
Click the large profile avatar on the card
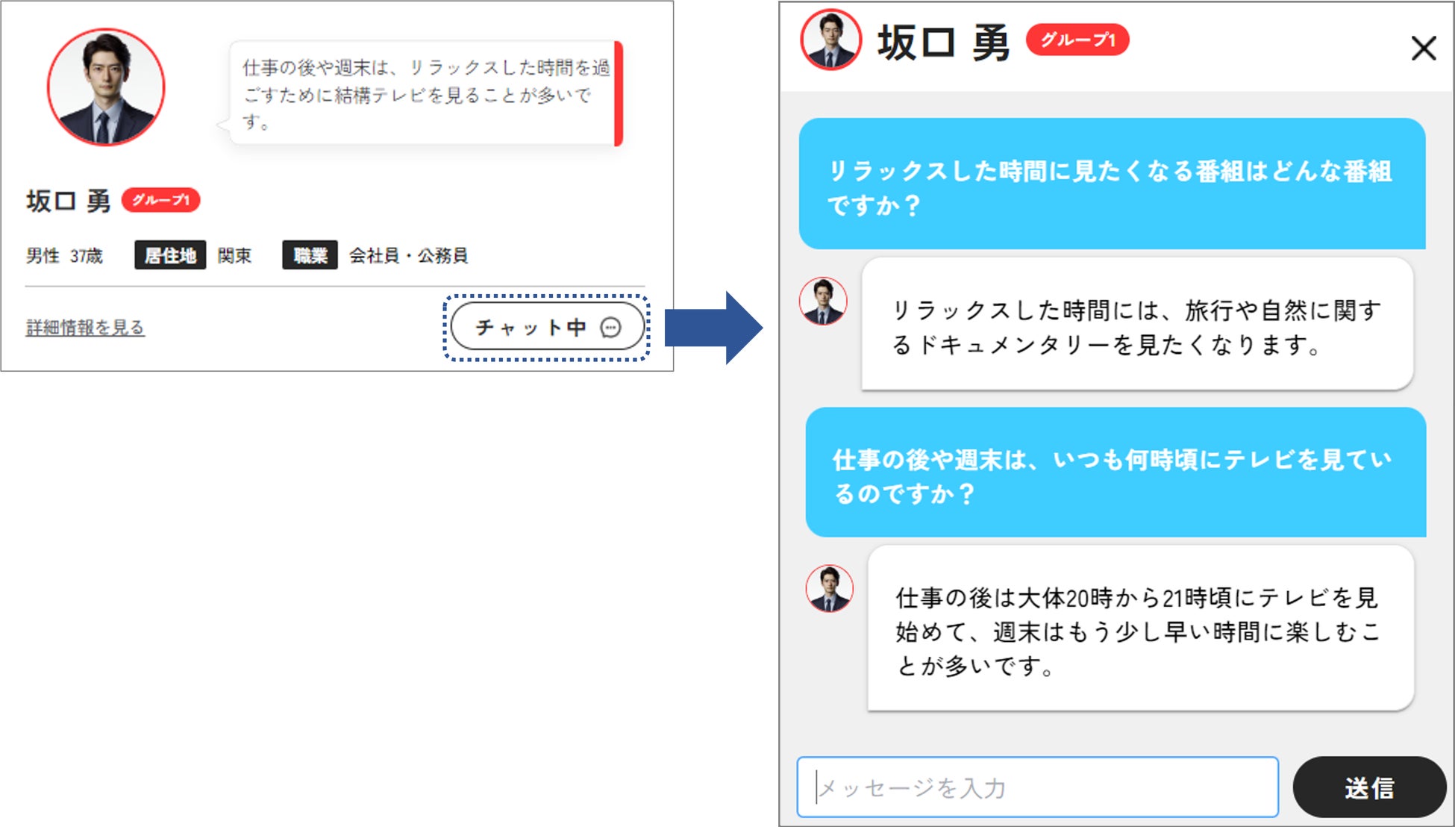pyautogui.click(x=106, y=87)
